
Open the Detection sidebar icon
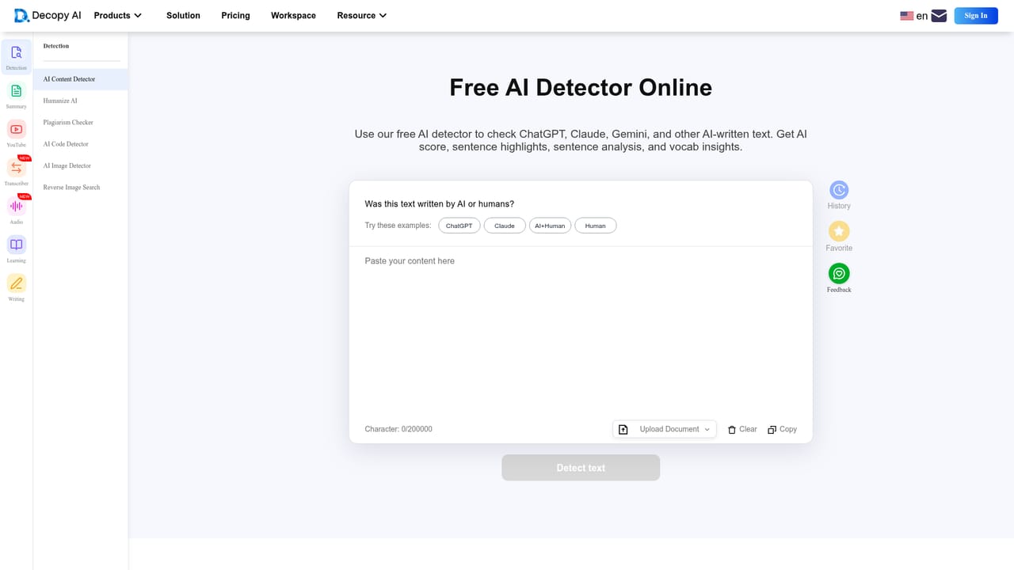point(16,53)
